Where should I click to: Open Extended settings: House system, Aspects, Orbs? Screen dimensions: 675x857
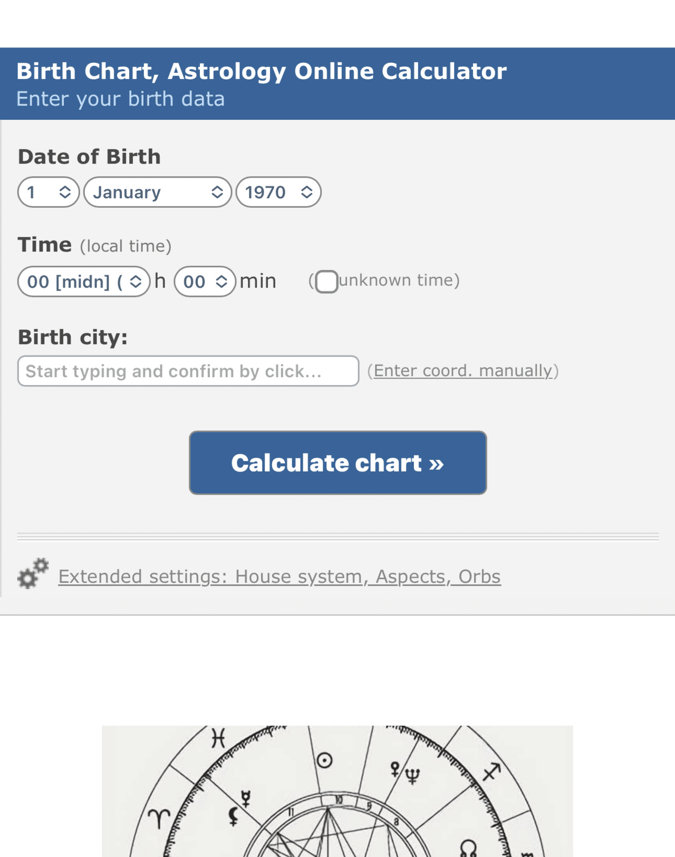[279, 576]
